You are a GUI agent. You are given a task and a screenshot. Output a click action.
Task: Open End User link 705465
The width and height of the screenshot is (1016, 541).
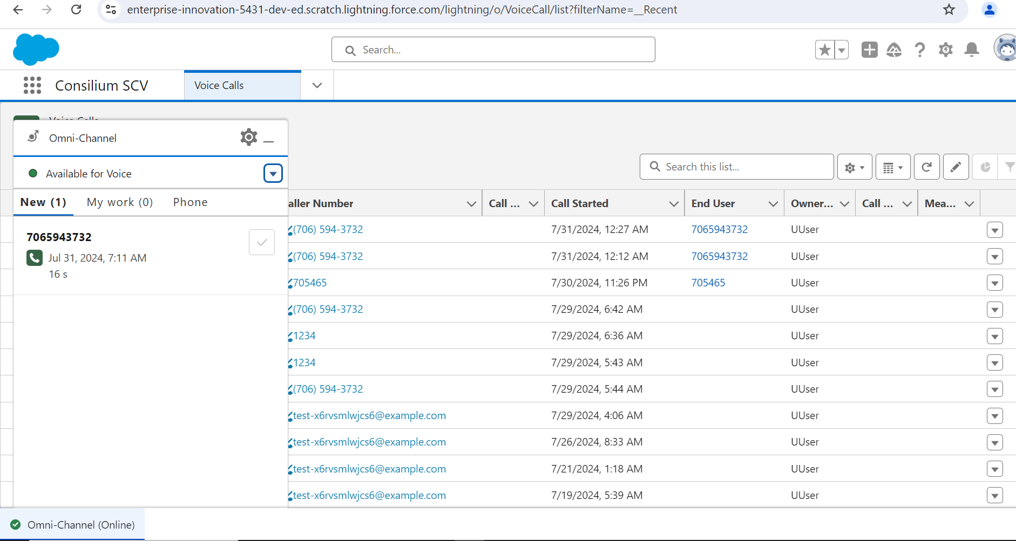tap(708, 283)
